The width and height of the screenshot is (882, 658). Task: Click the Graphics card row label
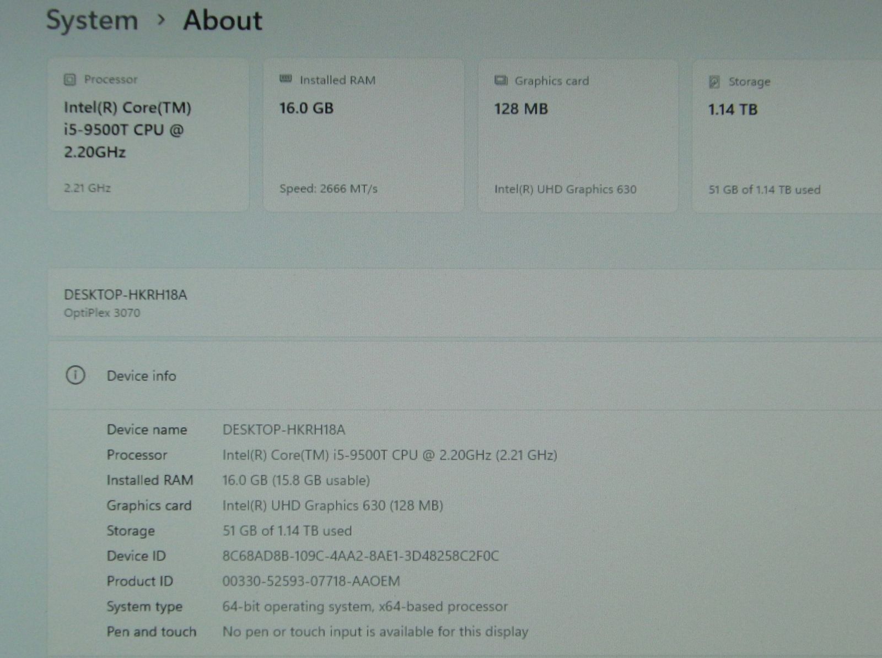click(x=149, y=505)
